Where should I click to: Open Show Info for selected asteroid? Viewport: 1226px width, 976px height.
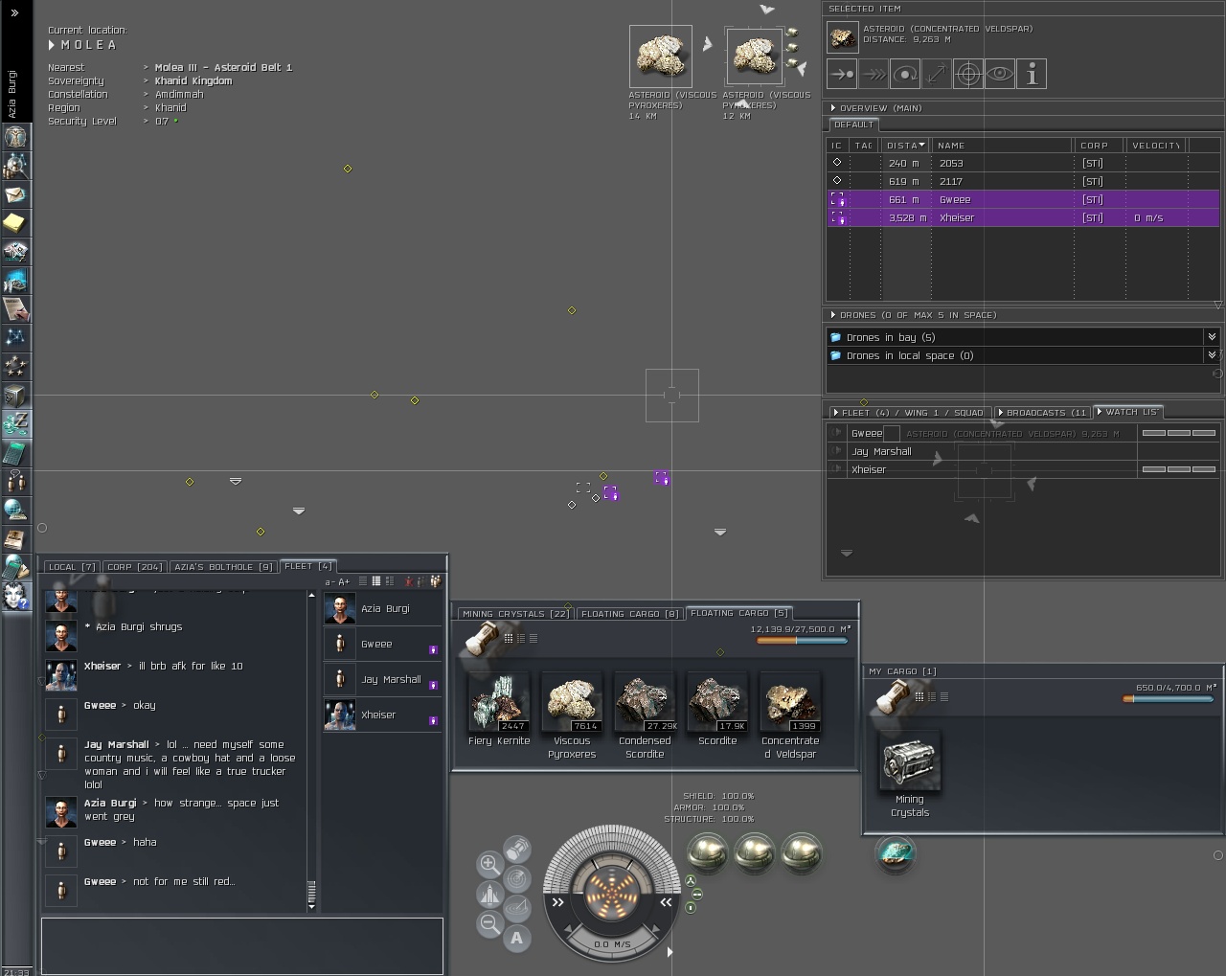[x=1032, y=74]
